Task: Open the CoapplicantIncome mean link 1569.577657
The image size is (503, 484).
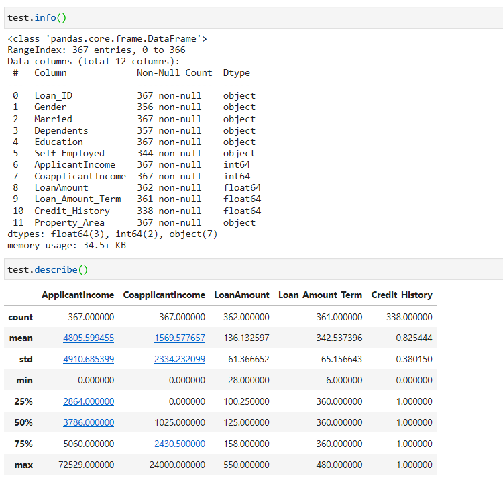Action: (180, 338)
